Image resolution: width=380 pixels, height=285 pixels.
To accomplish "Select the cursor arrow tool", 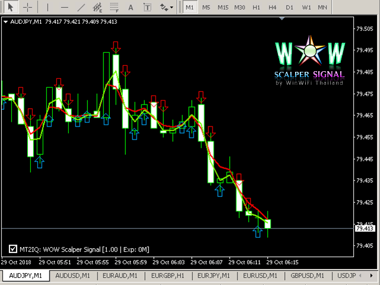I will click(10, 7).
